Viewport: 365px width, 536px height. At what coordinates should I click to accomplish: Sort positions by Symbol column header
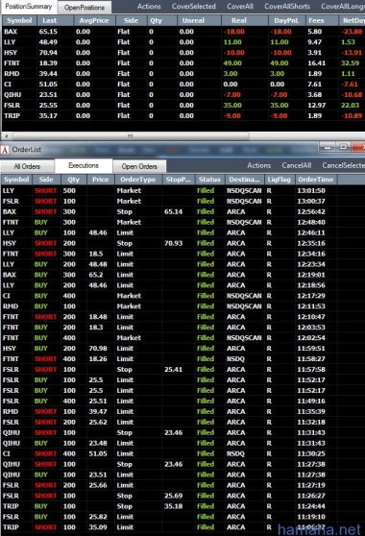pos(19,20)
